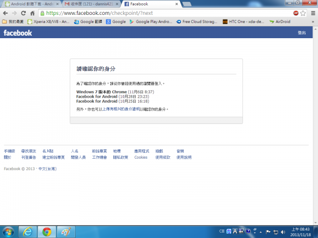Open the 工作機會 footer link
This screenshot has width=318, height=238.
99,157
